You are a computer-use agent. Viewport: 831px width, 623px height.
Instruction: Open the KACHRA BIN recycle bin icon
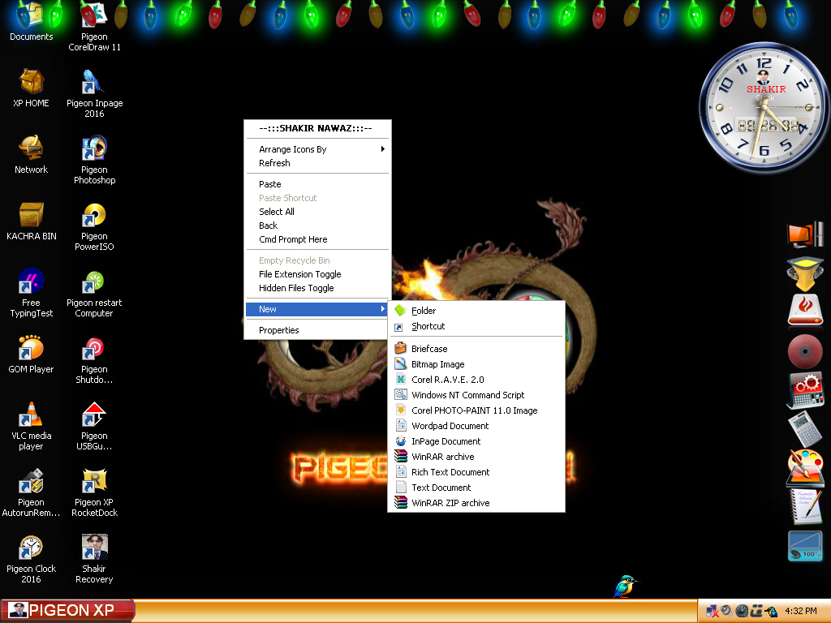31,221
